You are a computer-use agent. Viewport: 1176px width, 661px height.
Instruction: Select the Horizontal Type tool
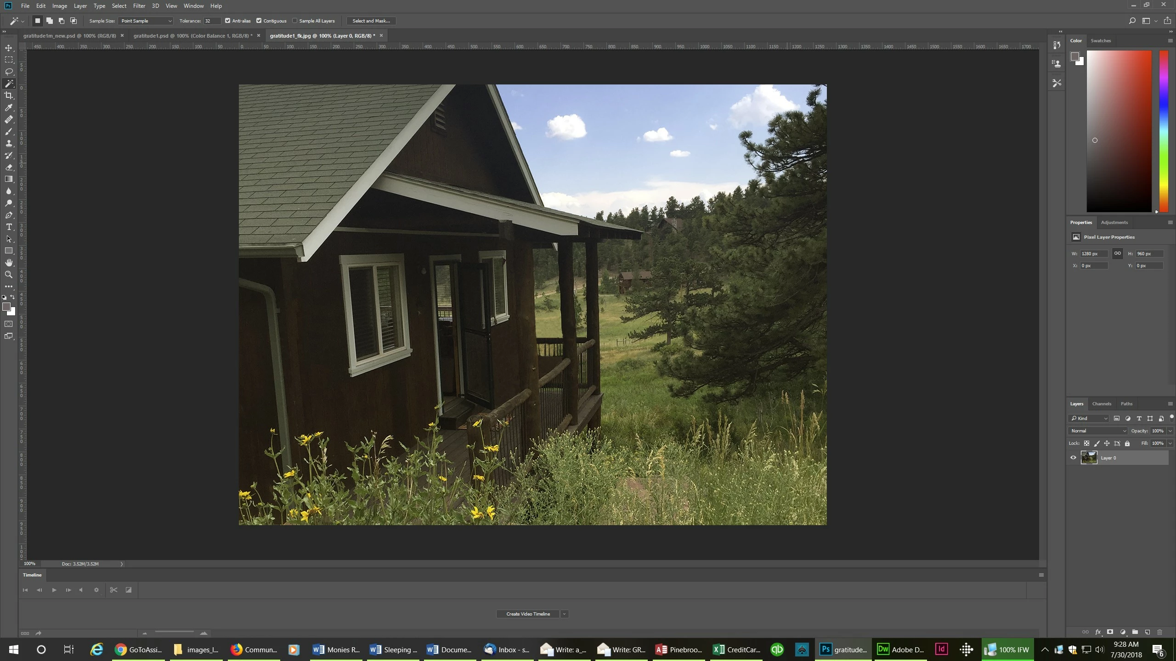(x=9, y=227)
